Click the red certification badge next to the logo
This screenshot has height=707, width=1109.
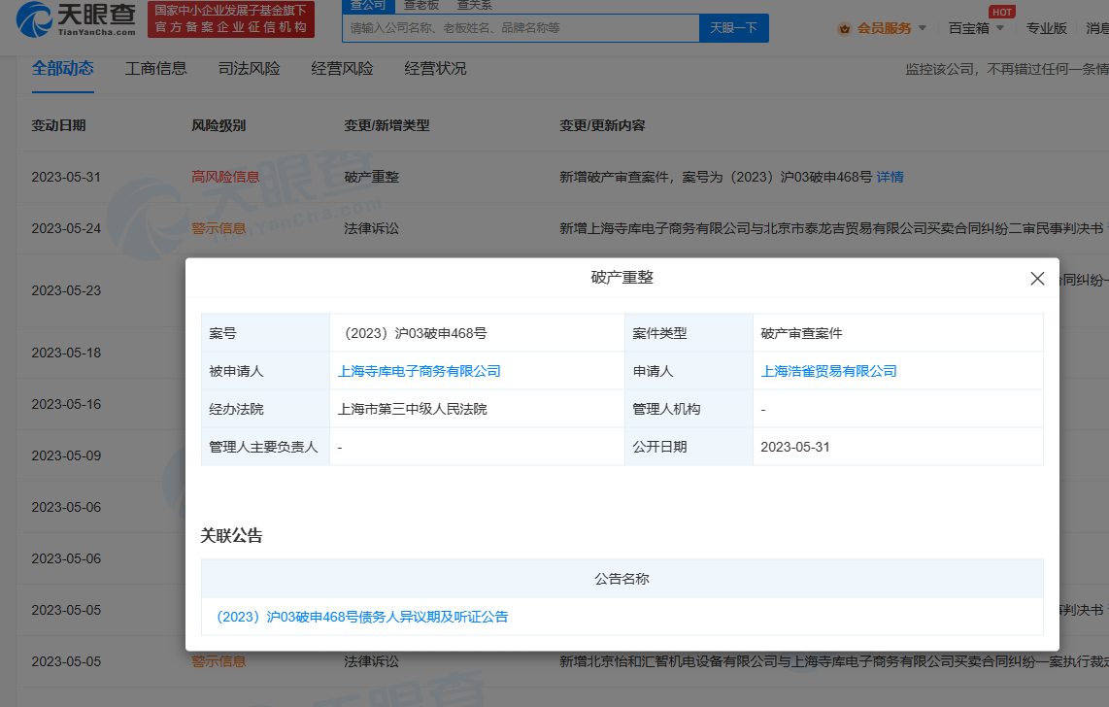coord(230,17)
